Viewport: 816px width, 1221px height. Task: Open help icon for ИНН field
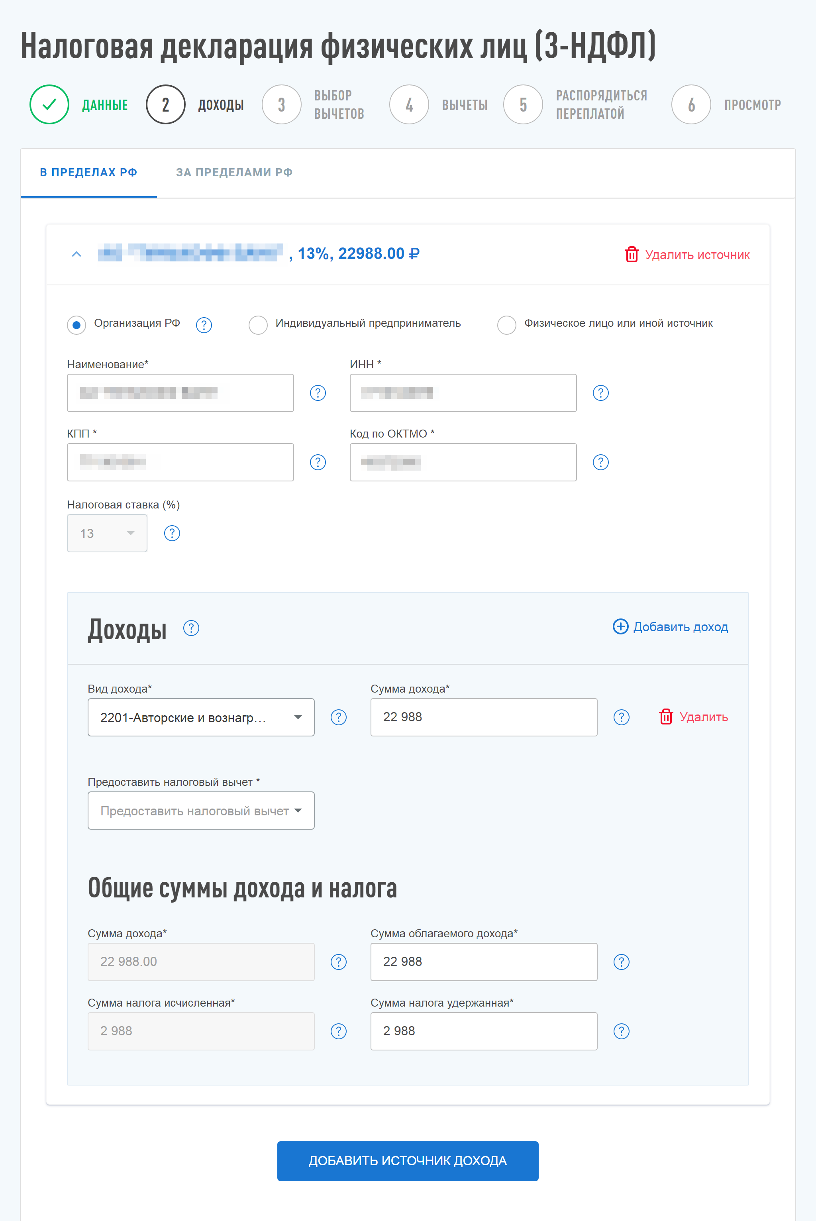[600, 393]
